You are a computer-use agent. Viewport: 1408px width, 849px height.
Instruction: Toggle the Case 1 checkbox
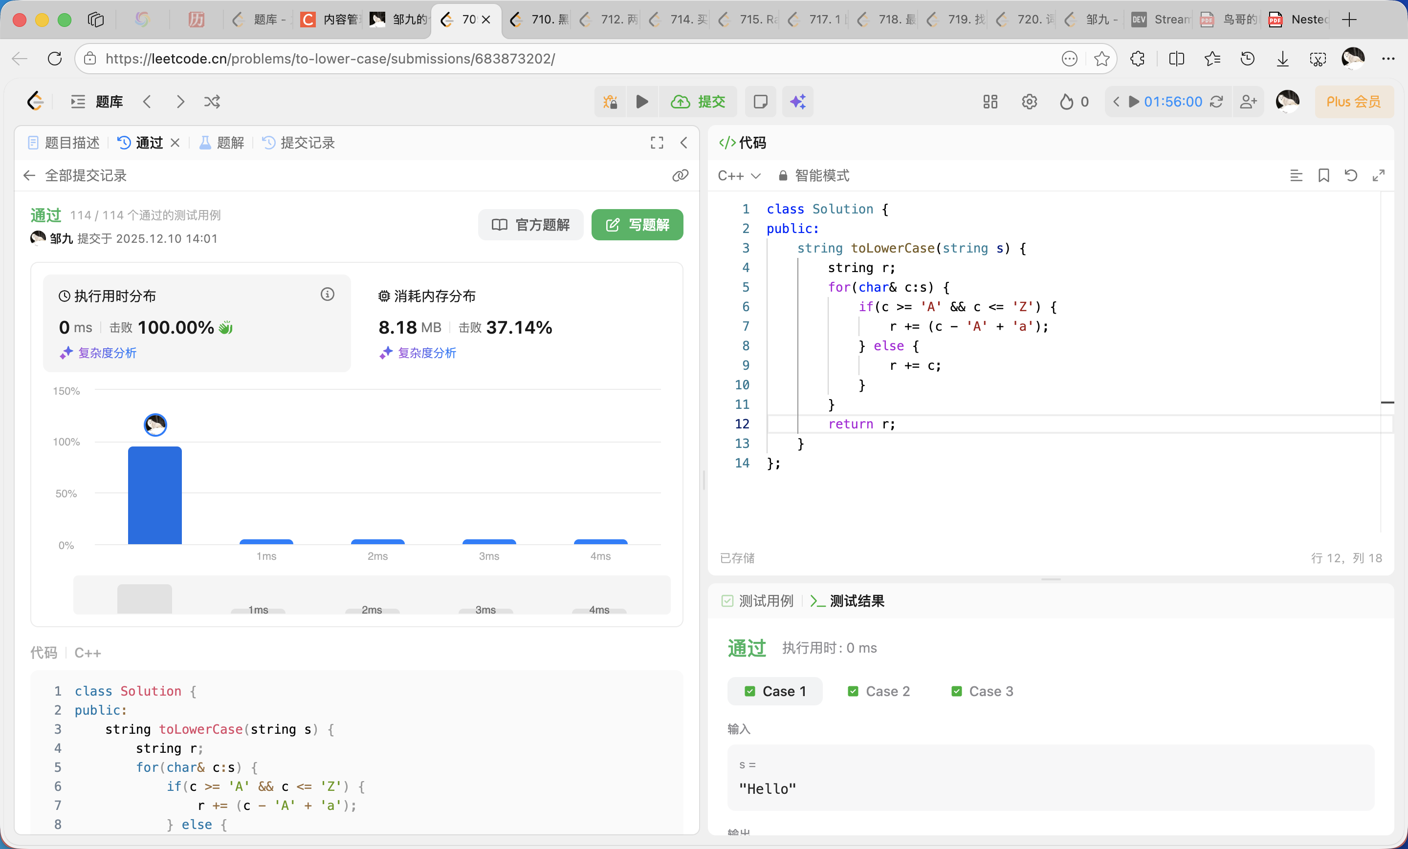(750, 691)
